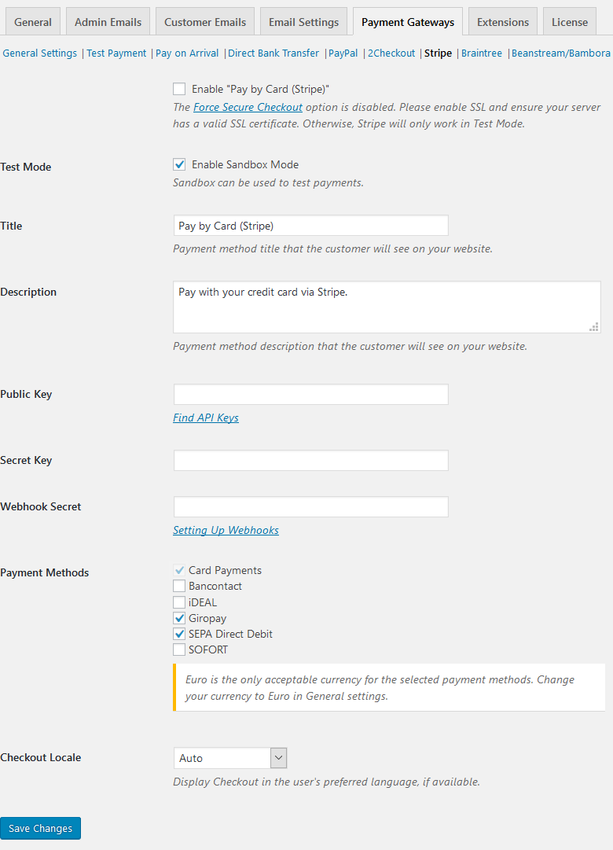
Task: Uncheck the Giropay payment method
Action: (179, 619)
